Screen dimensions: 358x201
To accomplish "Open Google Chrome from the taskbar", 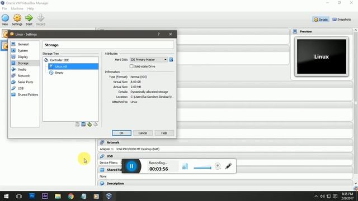I will 71,196.
